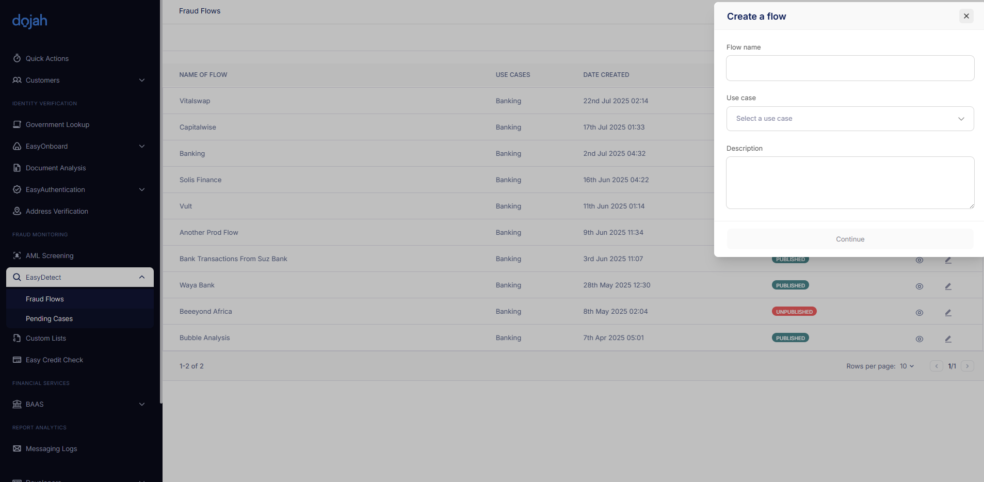Image resolution: width=984 pixels, height=482 pixels.
Task: Open the Select a use case dropdown
Action: click(850, 119)
